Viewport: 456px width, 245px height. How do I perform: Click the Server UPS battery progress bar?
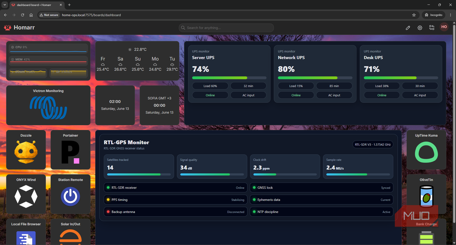pyautogui.click(x=229, y=78)
